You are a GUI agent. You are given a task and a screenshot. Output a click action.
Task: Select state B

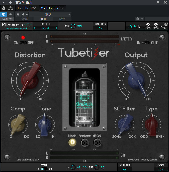coord(139,26)
